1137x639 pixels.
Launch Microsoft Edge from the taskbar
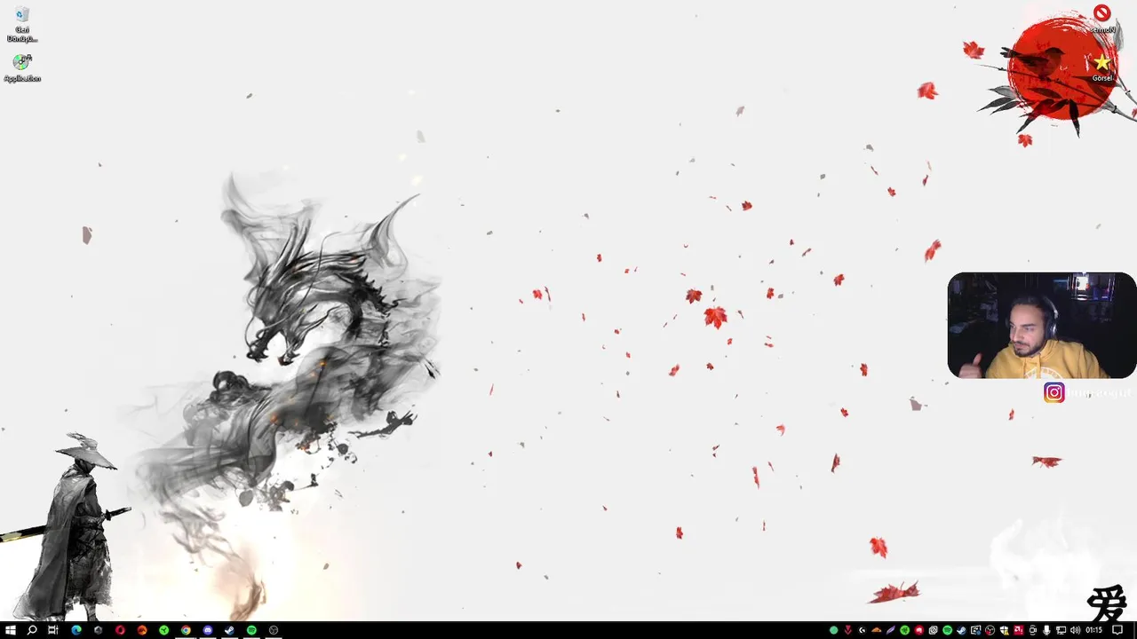point(76,630)
